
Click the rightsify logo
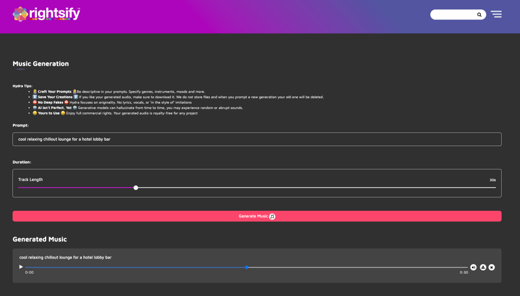tap(46, 14)
